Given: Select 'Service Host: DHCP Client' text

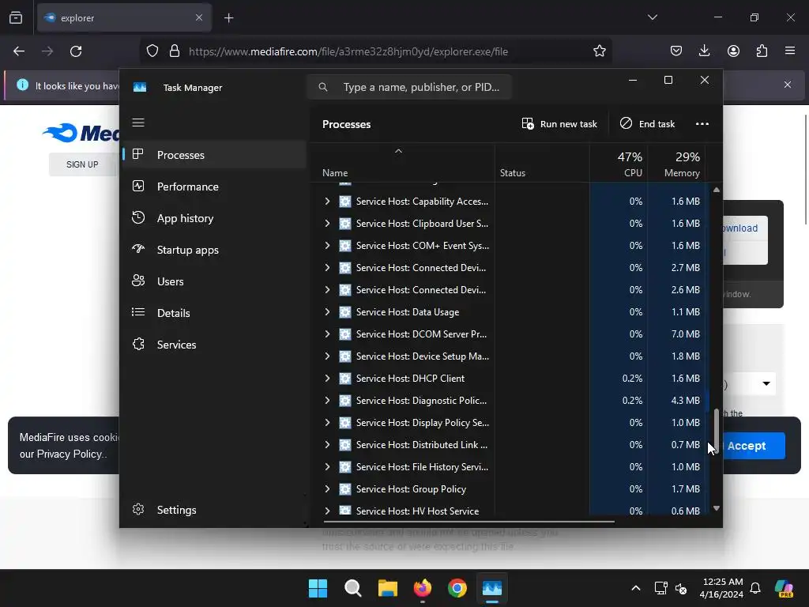Looking at the screenshot, I should pyautogui.click(x=410, y=379).
